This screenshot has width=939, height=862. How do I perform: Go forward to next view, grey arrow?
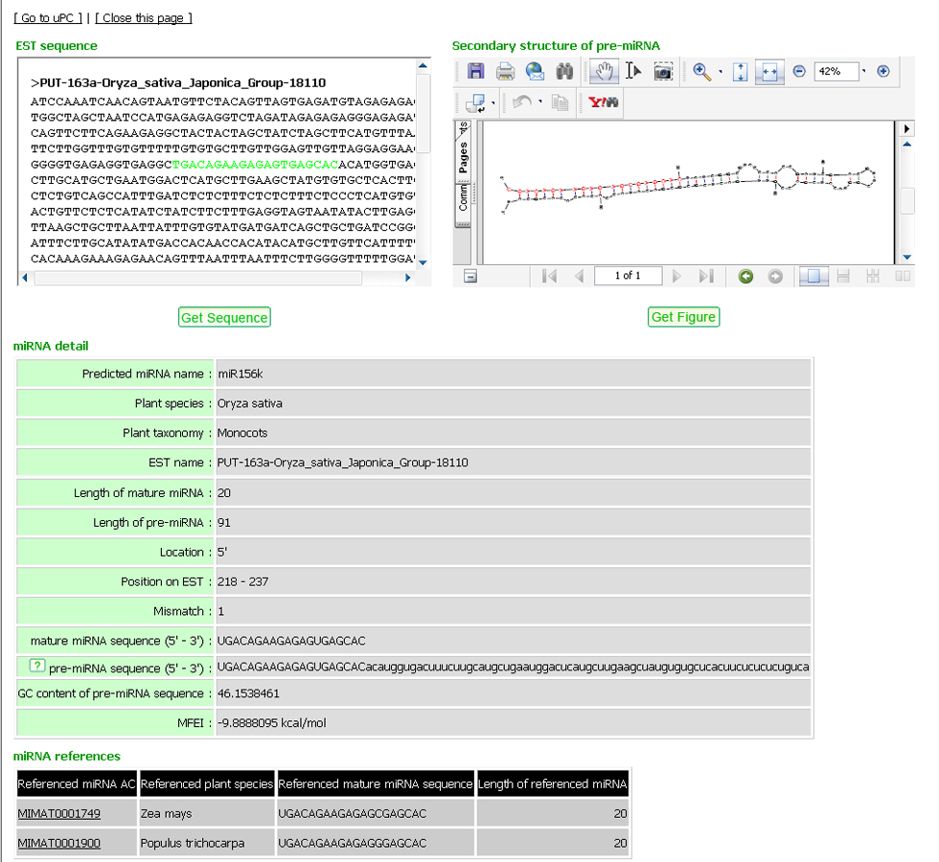pos(775,276)
